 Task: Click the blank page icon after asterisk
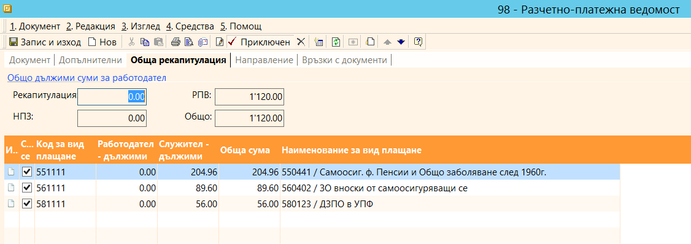(371, 42)
